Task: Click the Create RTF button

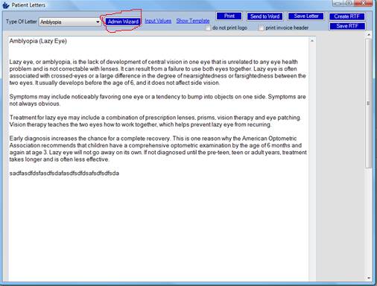Action: [x=347, y=16]
